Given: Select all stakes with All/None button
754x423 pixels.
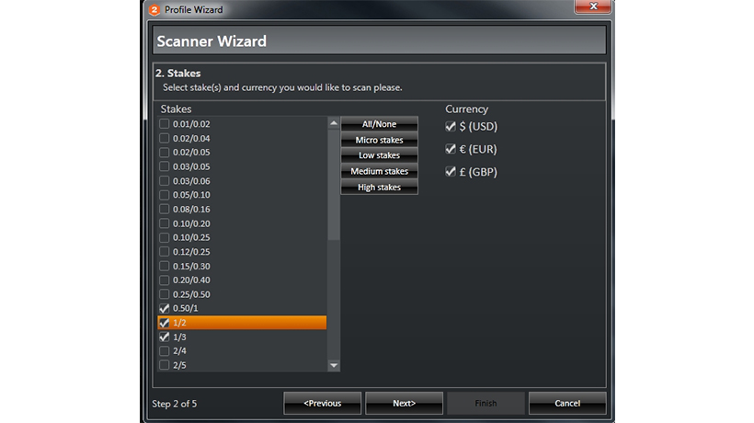Looking at the screenshot, I should pyautogui.click(x=379, y=124).
